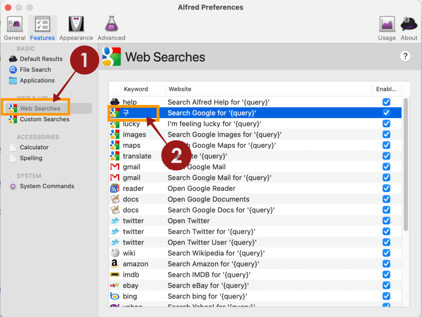Click the 'translate' keyword cell
This screenshot has height=317, width=422.
pyautogui.click(x=137, y=156)
